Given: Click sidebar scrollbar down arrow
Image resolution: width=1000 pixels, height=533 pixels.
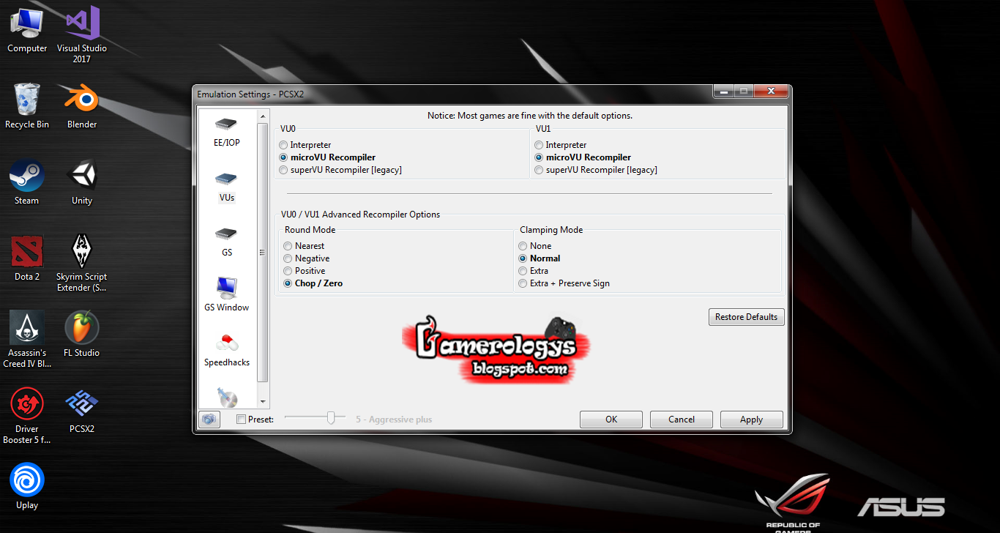Looking at the screenshot, I should pyautogui.click(x=263, y=402).
